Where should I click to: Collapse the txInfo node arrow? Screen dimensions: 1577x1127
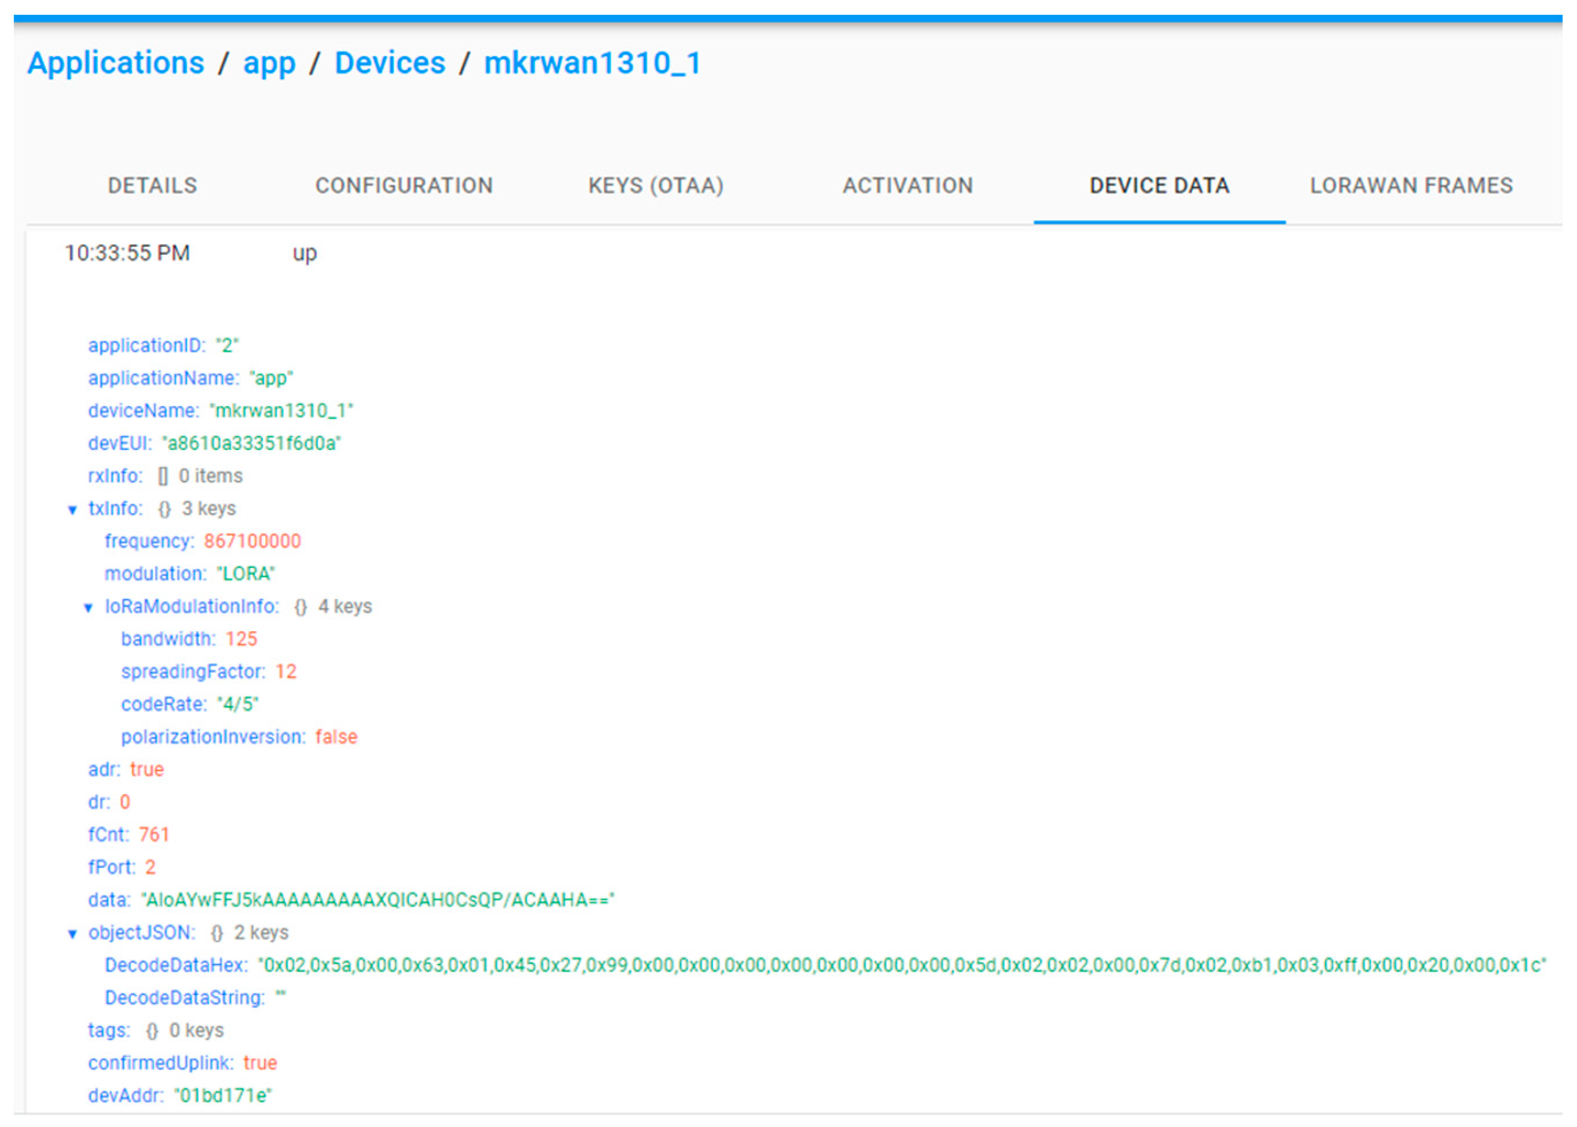(x=72, y=510)
